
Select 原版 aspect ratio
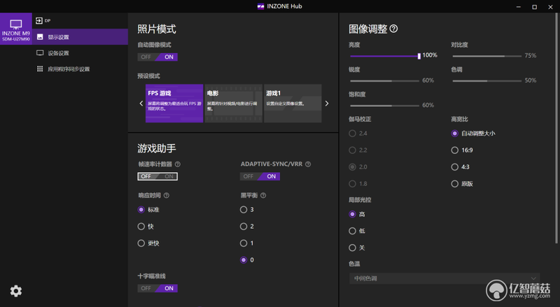point(454,183)
